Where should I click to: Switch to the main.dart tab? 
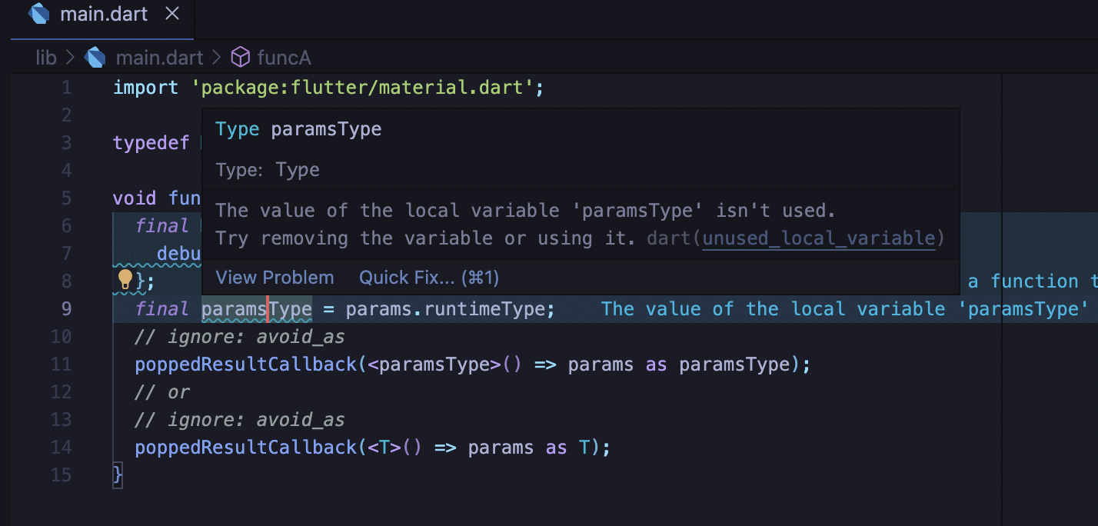pos(104,13)
